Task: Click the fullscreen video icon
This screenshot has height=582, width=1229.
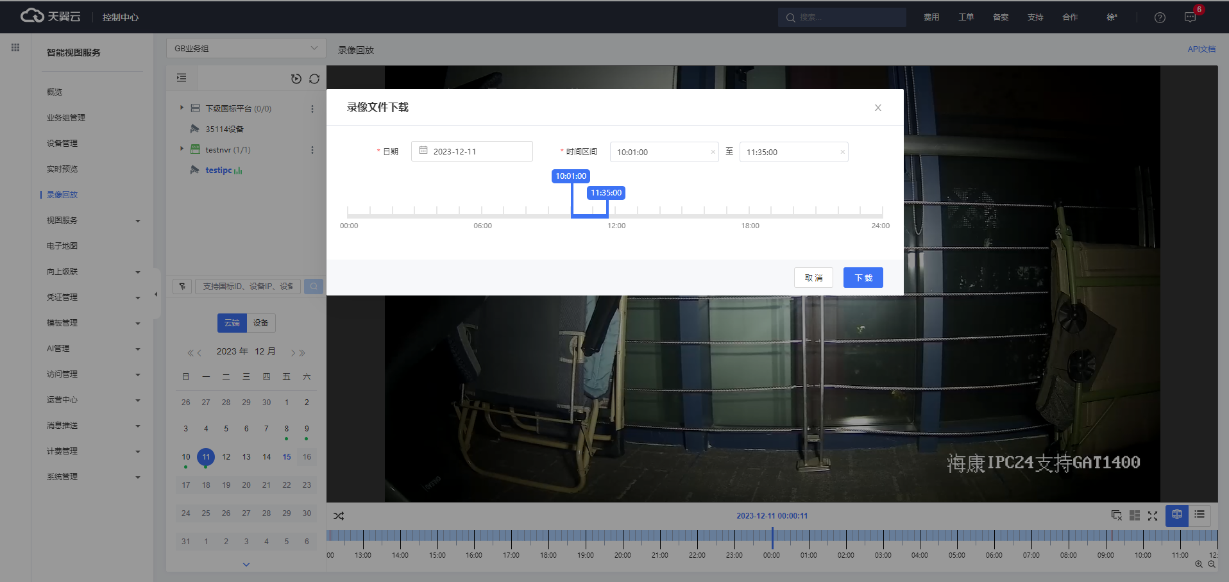Action: (x=1153, y=515)
